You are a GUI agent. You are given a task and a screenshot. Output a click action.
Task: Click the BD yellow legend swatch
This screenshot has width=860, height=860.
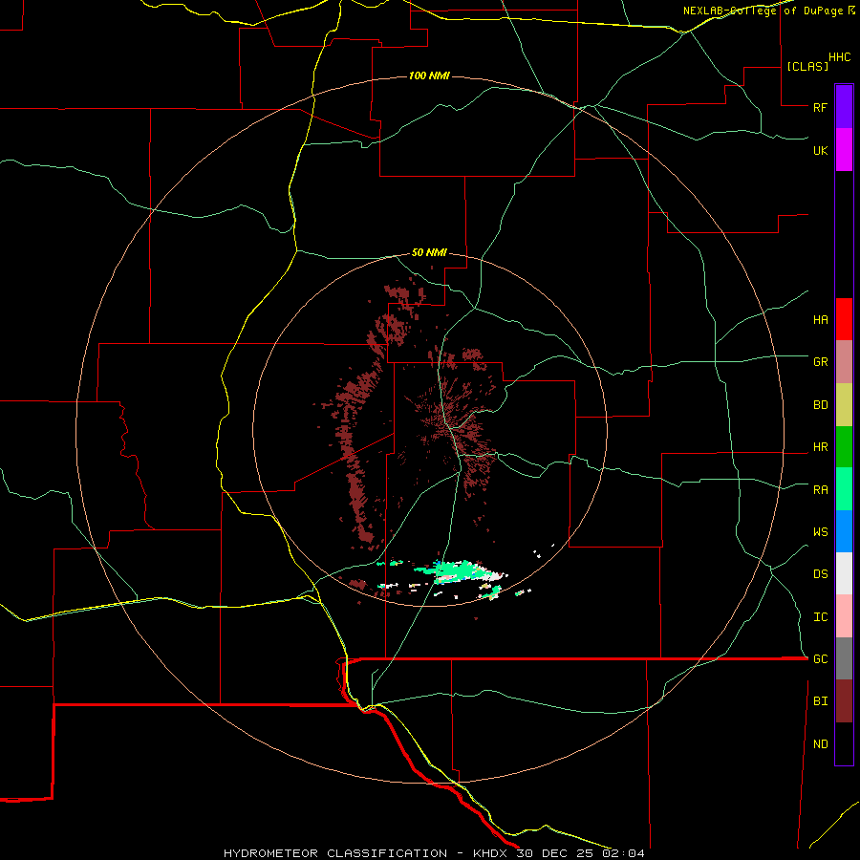click(x=844, y=405)
